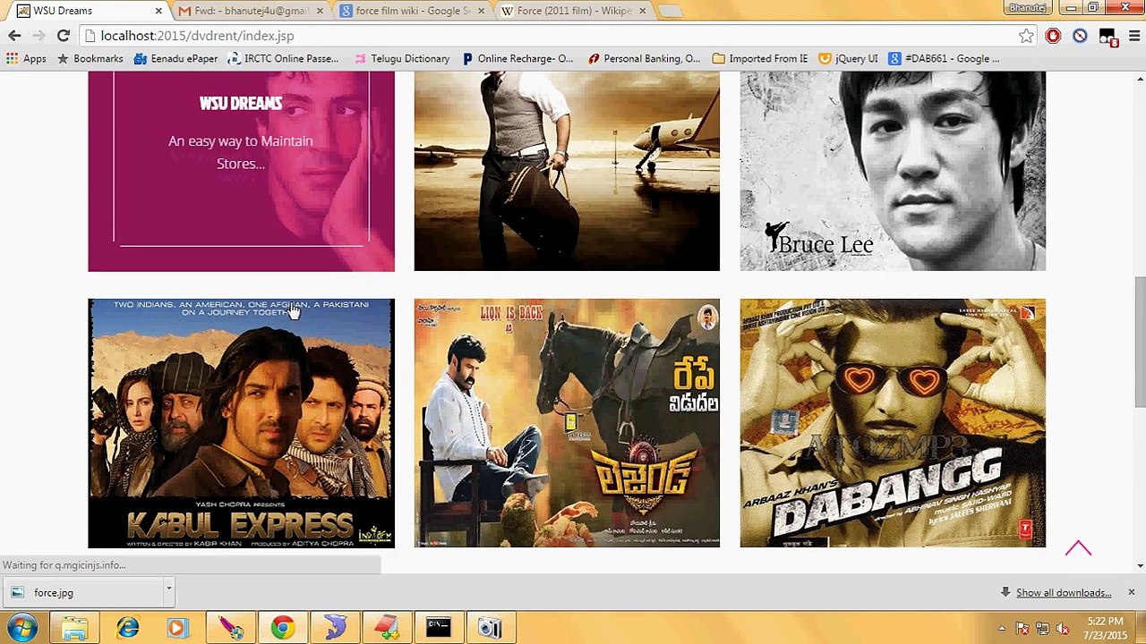The height and width of the screenshot is (644, 1146).
Task: Open the MySQL dolphin app on the taskbar
Action: [x=335, y=628]
